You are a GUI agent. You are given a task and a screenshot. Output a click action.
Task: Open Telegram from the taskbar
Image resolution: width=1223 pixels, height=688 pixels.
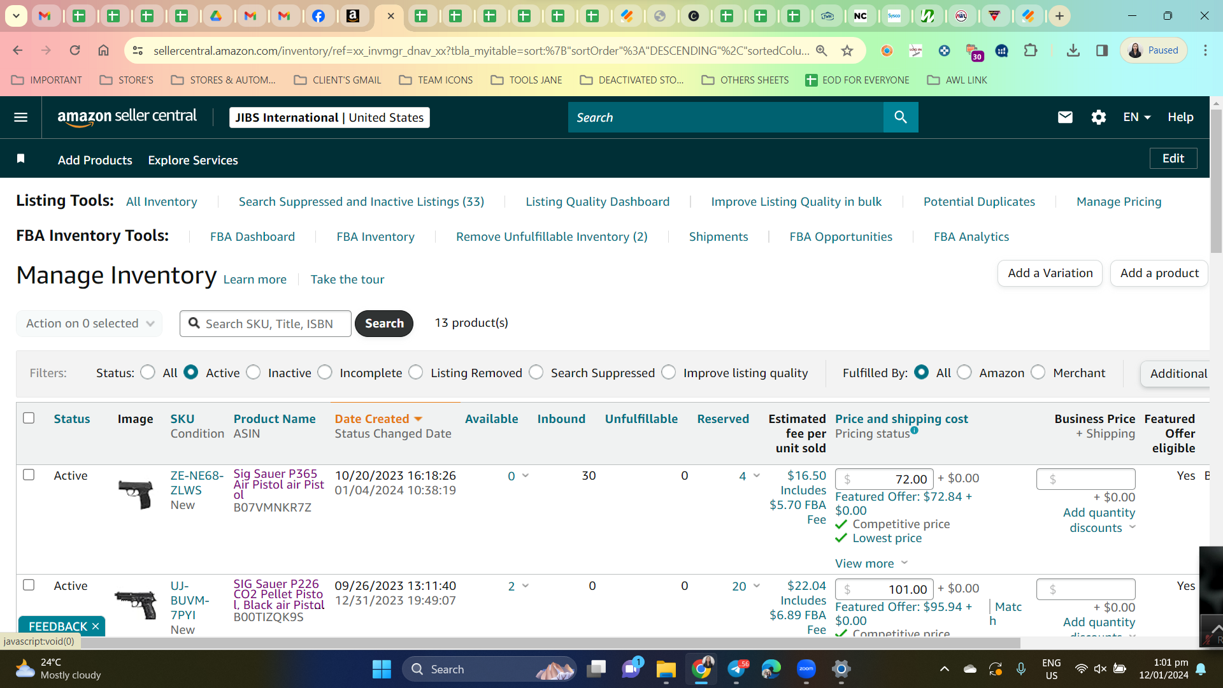click(737, 669)
